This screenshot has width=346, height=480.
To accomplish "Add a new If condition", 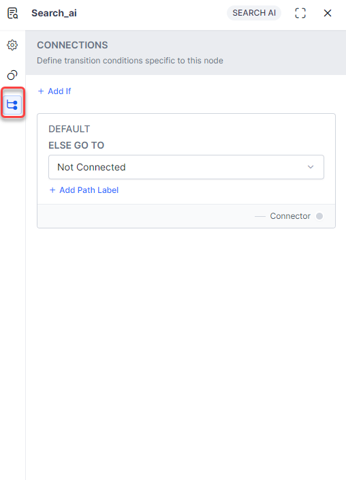I will coord(54,91).
